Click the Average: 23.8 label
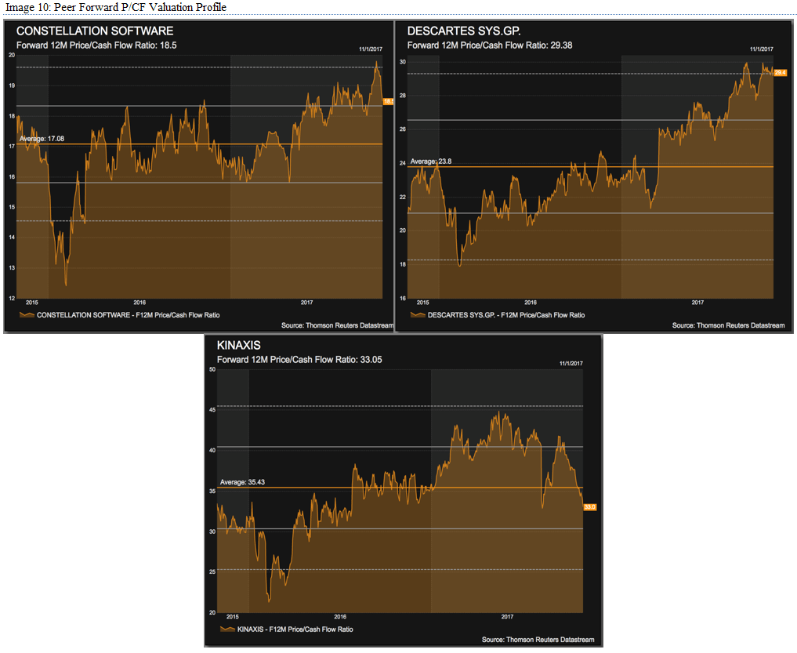Viewport: 797px width, 653px height. tap(431, 161)
